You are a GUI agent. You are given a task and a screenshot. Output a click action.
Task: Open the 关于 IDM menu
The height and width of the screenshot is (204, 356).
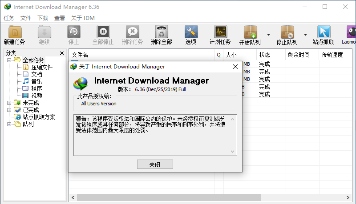point(83,18)
